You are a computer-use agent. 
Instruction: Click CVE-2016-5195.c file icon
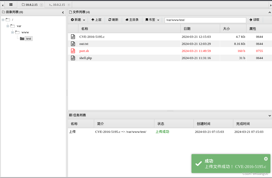(x=73, y=37)
